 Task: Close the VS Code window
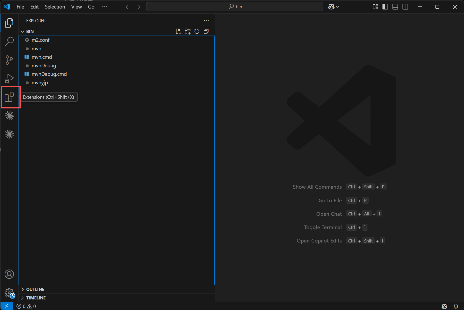click(x=455, y=7)
